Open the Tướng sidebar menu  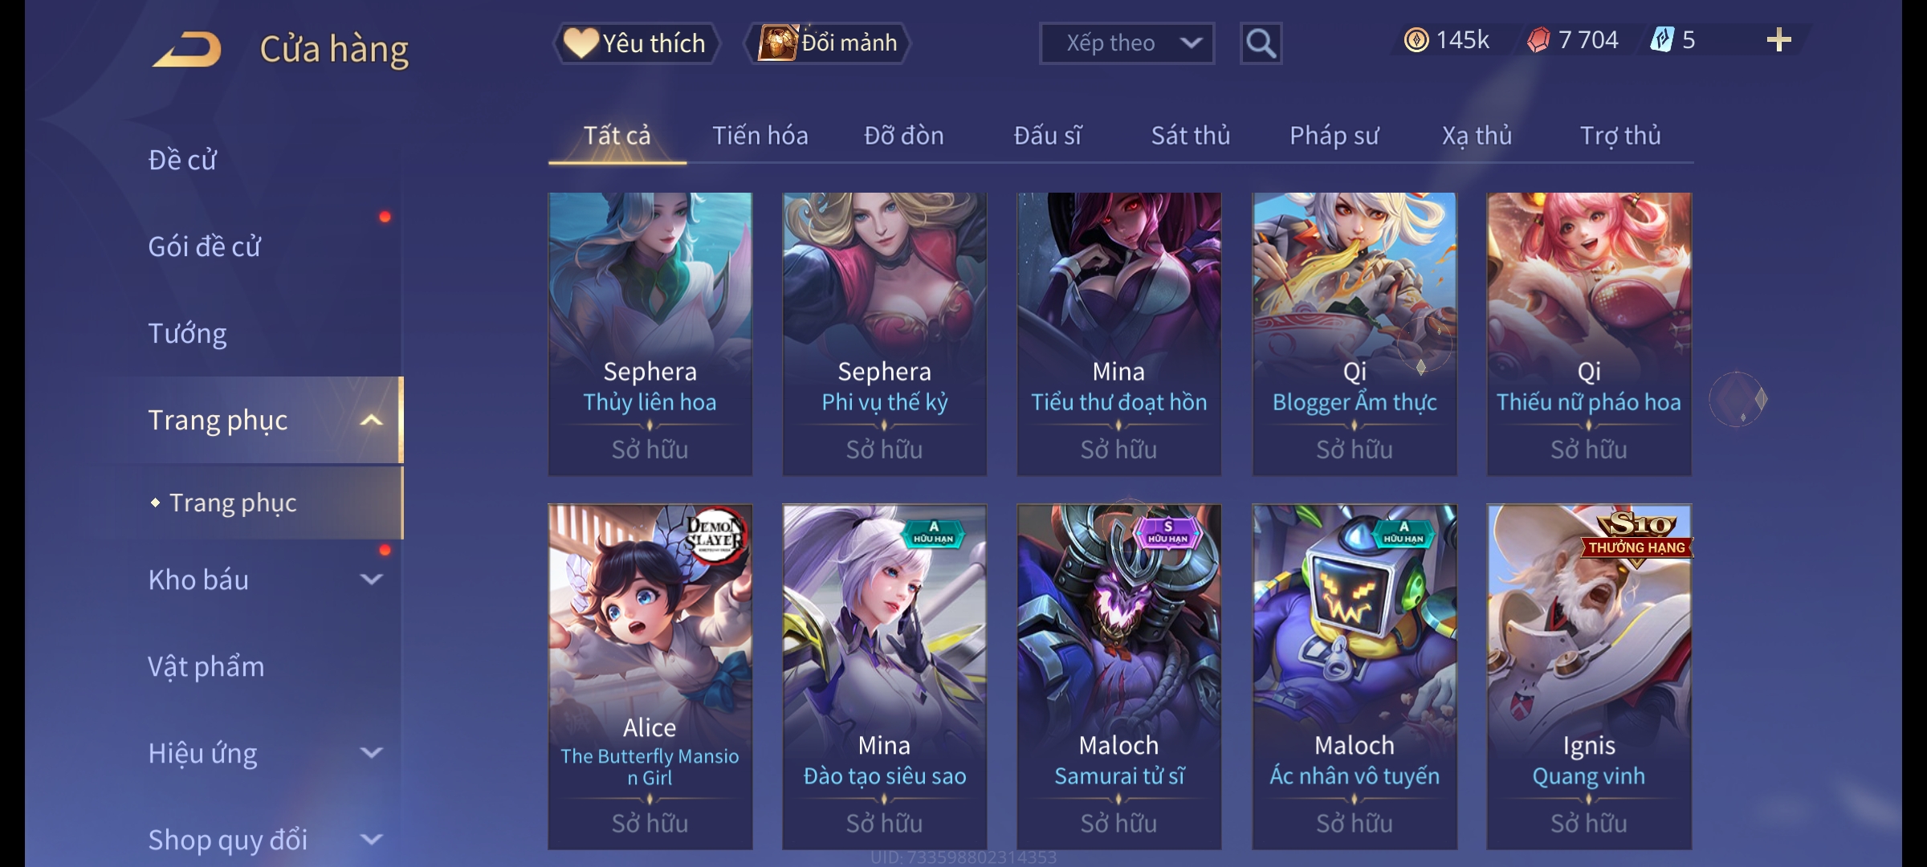coord(187,333)
